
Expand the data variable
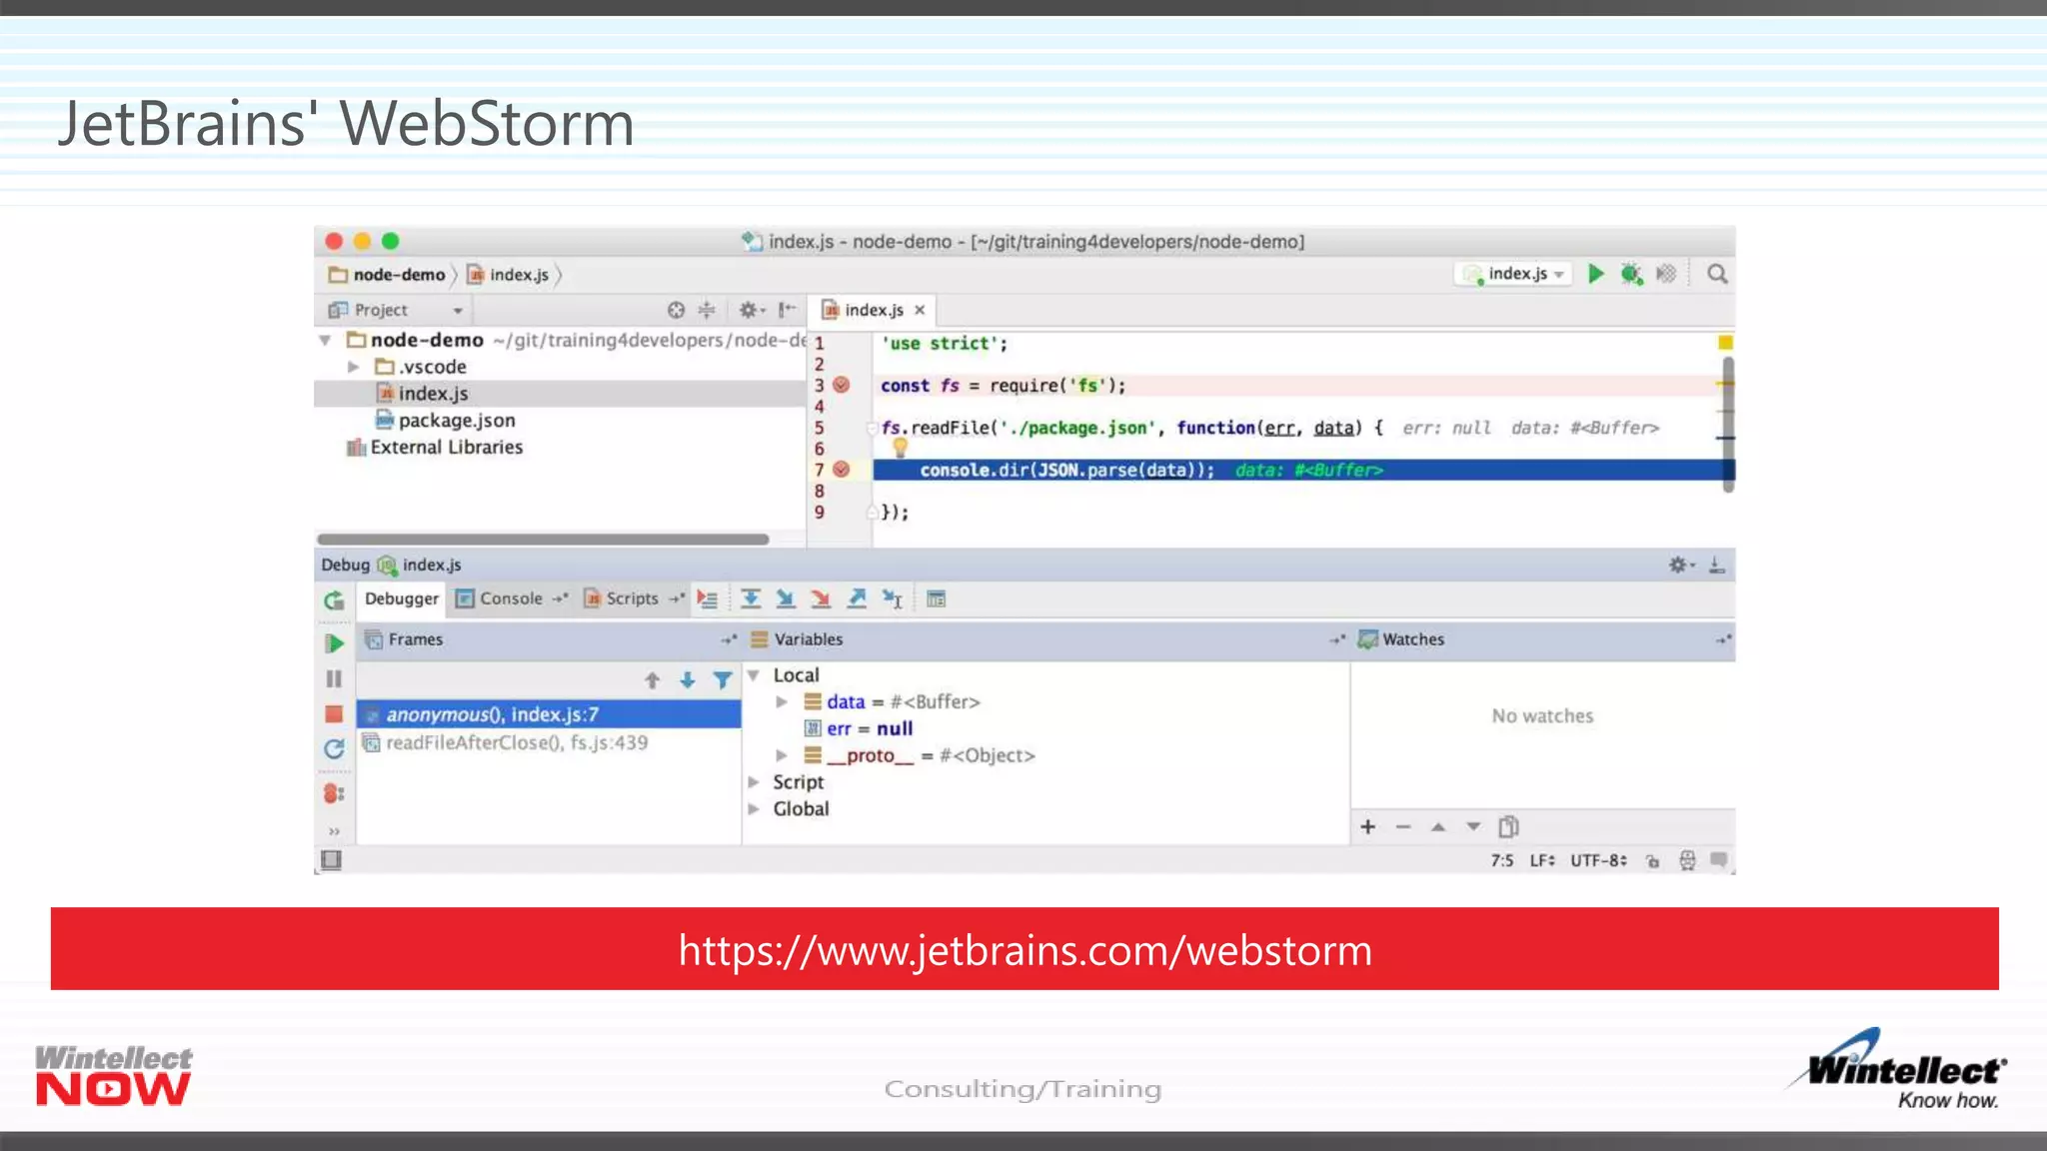tap(782, 701)
